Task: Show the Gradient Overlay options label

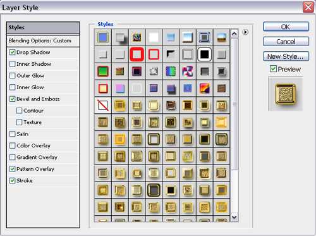Action: point(37,158)
